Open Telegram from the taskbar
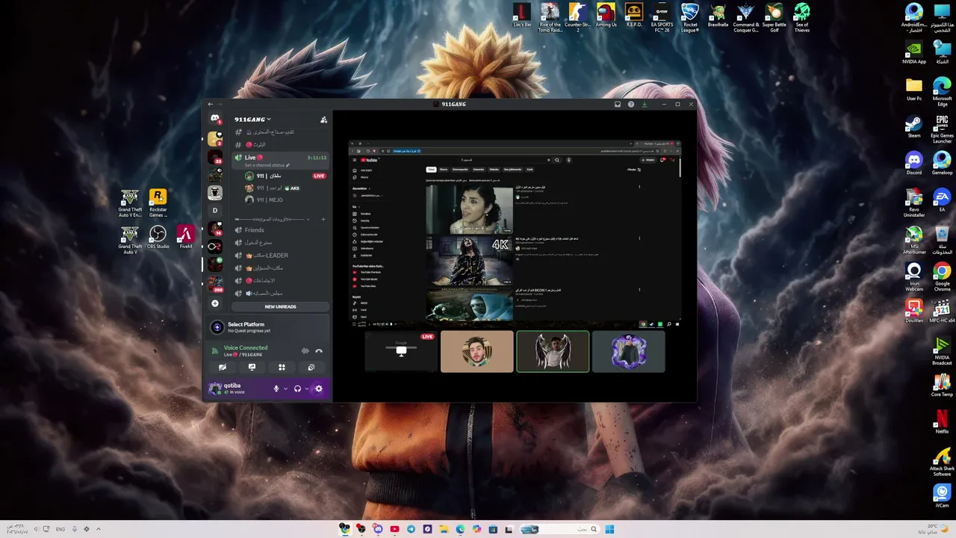Viewport: 956px width, 538px height. tap(411, 529)
